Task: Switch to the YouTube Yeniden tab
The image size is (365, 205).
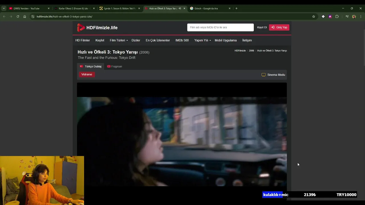Action: point(27,9)
